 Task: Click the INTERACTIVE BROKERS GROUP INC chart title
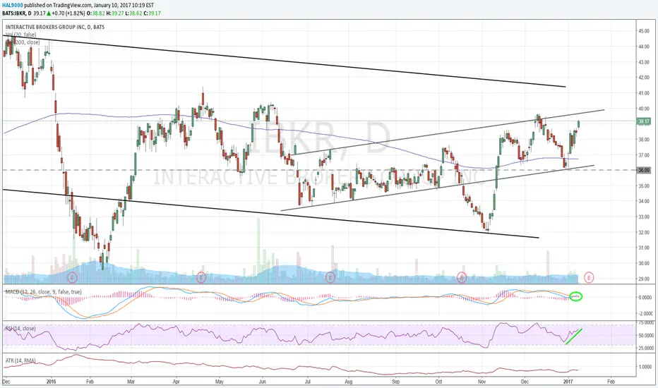55,27
